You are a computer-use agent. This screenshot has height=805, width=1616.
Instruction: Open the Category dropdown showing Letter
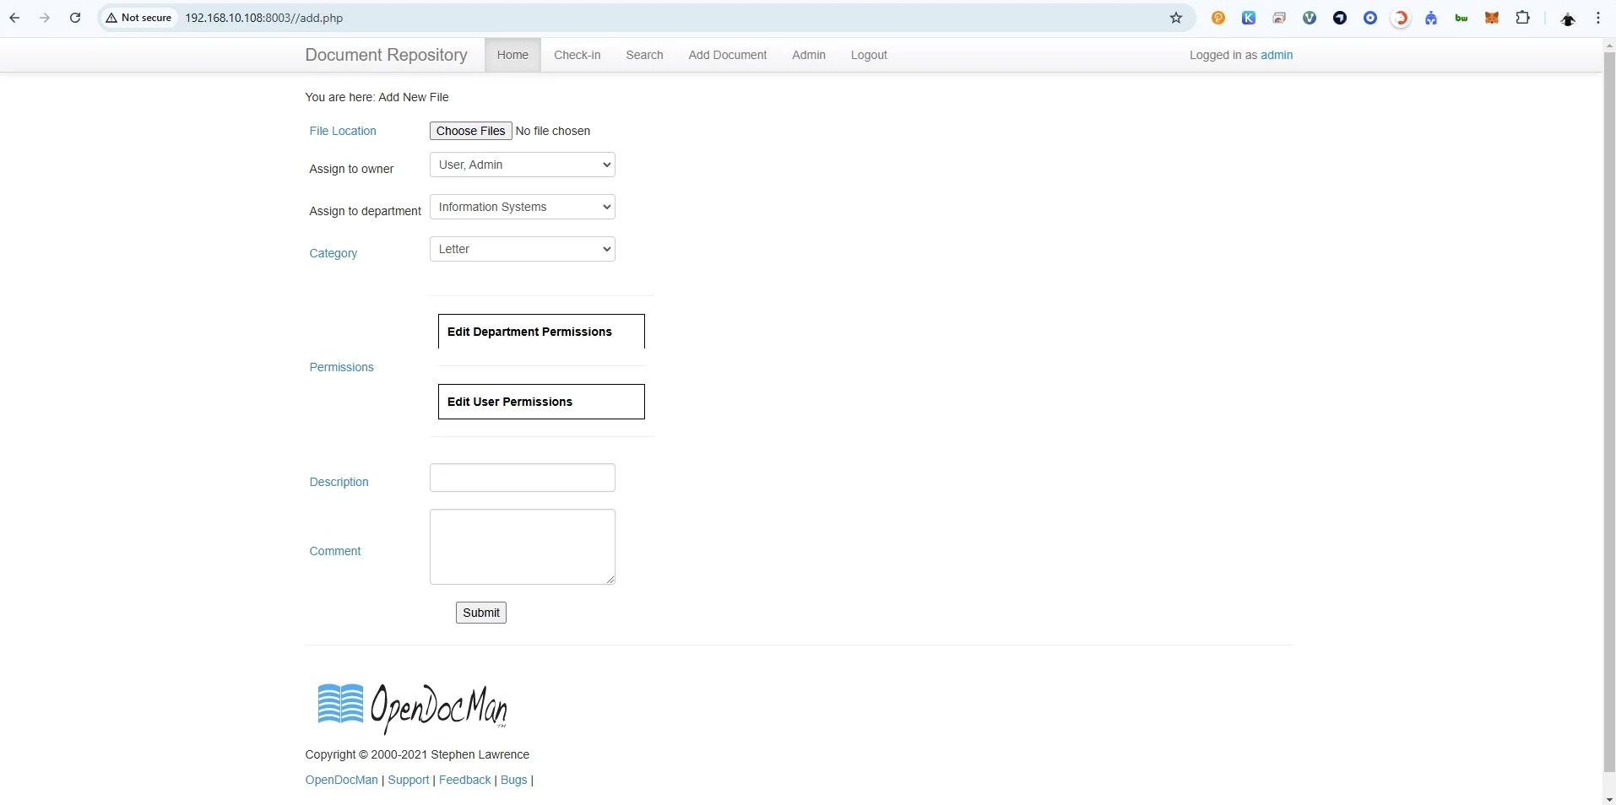[523, 249]
